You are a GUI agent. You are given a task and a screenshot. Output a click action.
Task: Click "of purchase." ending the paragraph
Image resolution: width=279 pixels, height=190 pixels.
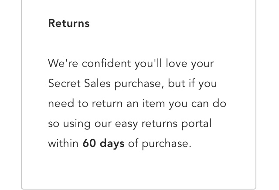160,143
